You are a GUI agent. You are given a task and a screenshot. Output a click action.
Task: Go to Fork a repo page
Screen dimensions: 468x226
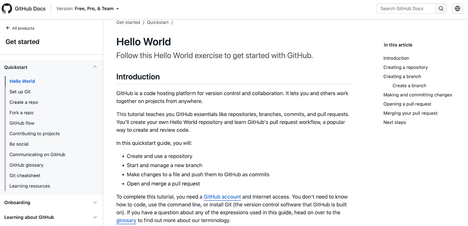pyautogui.click(x=21, y=113)
